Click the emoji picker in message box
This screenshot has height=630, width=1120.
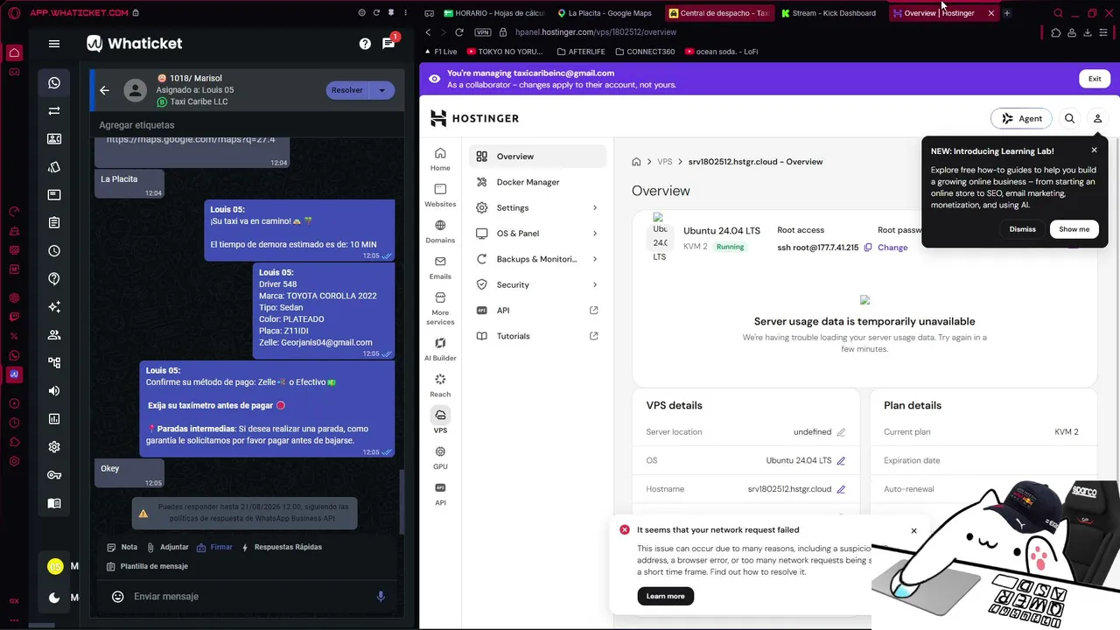(x=118, y=597)
